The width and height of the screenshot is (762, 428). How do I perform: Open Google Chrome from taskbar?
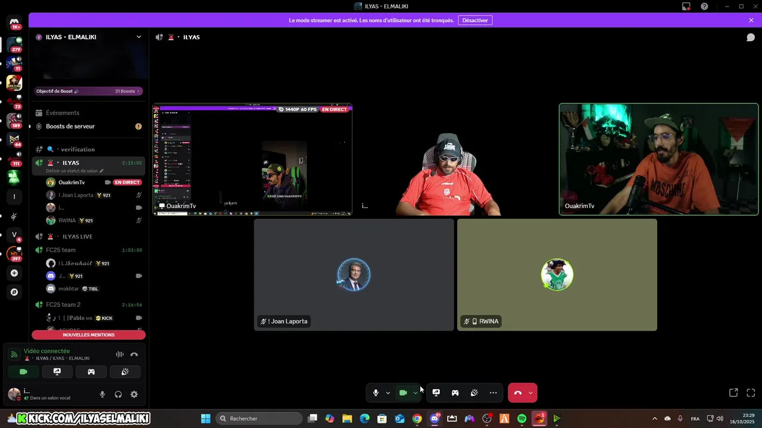coord(417,418)
